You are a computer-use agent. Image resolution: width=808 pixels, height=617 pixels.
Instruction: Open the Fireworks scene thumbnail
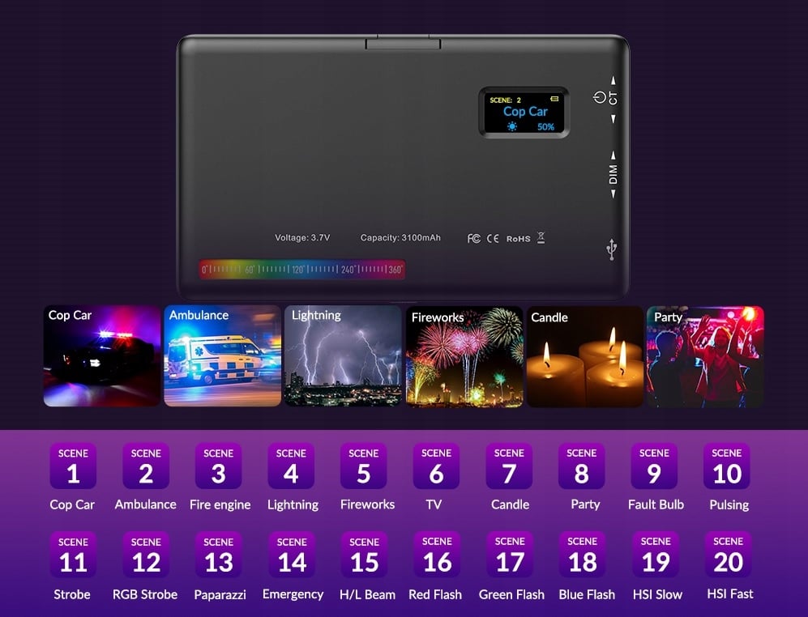(464, 356)
